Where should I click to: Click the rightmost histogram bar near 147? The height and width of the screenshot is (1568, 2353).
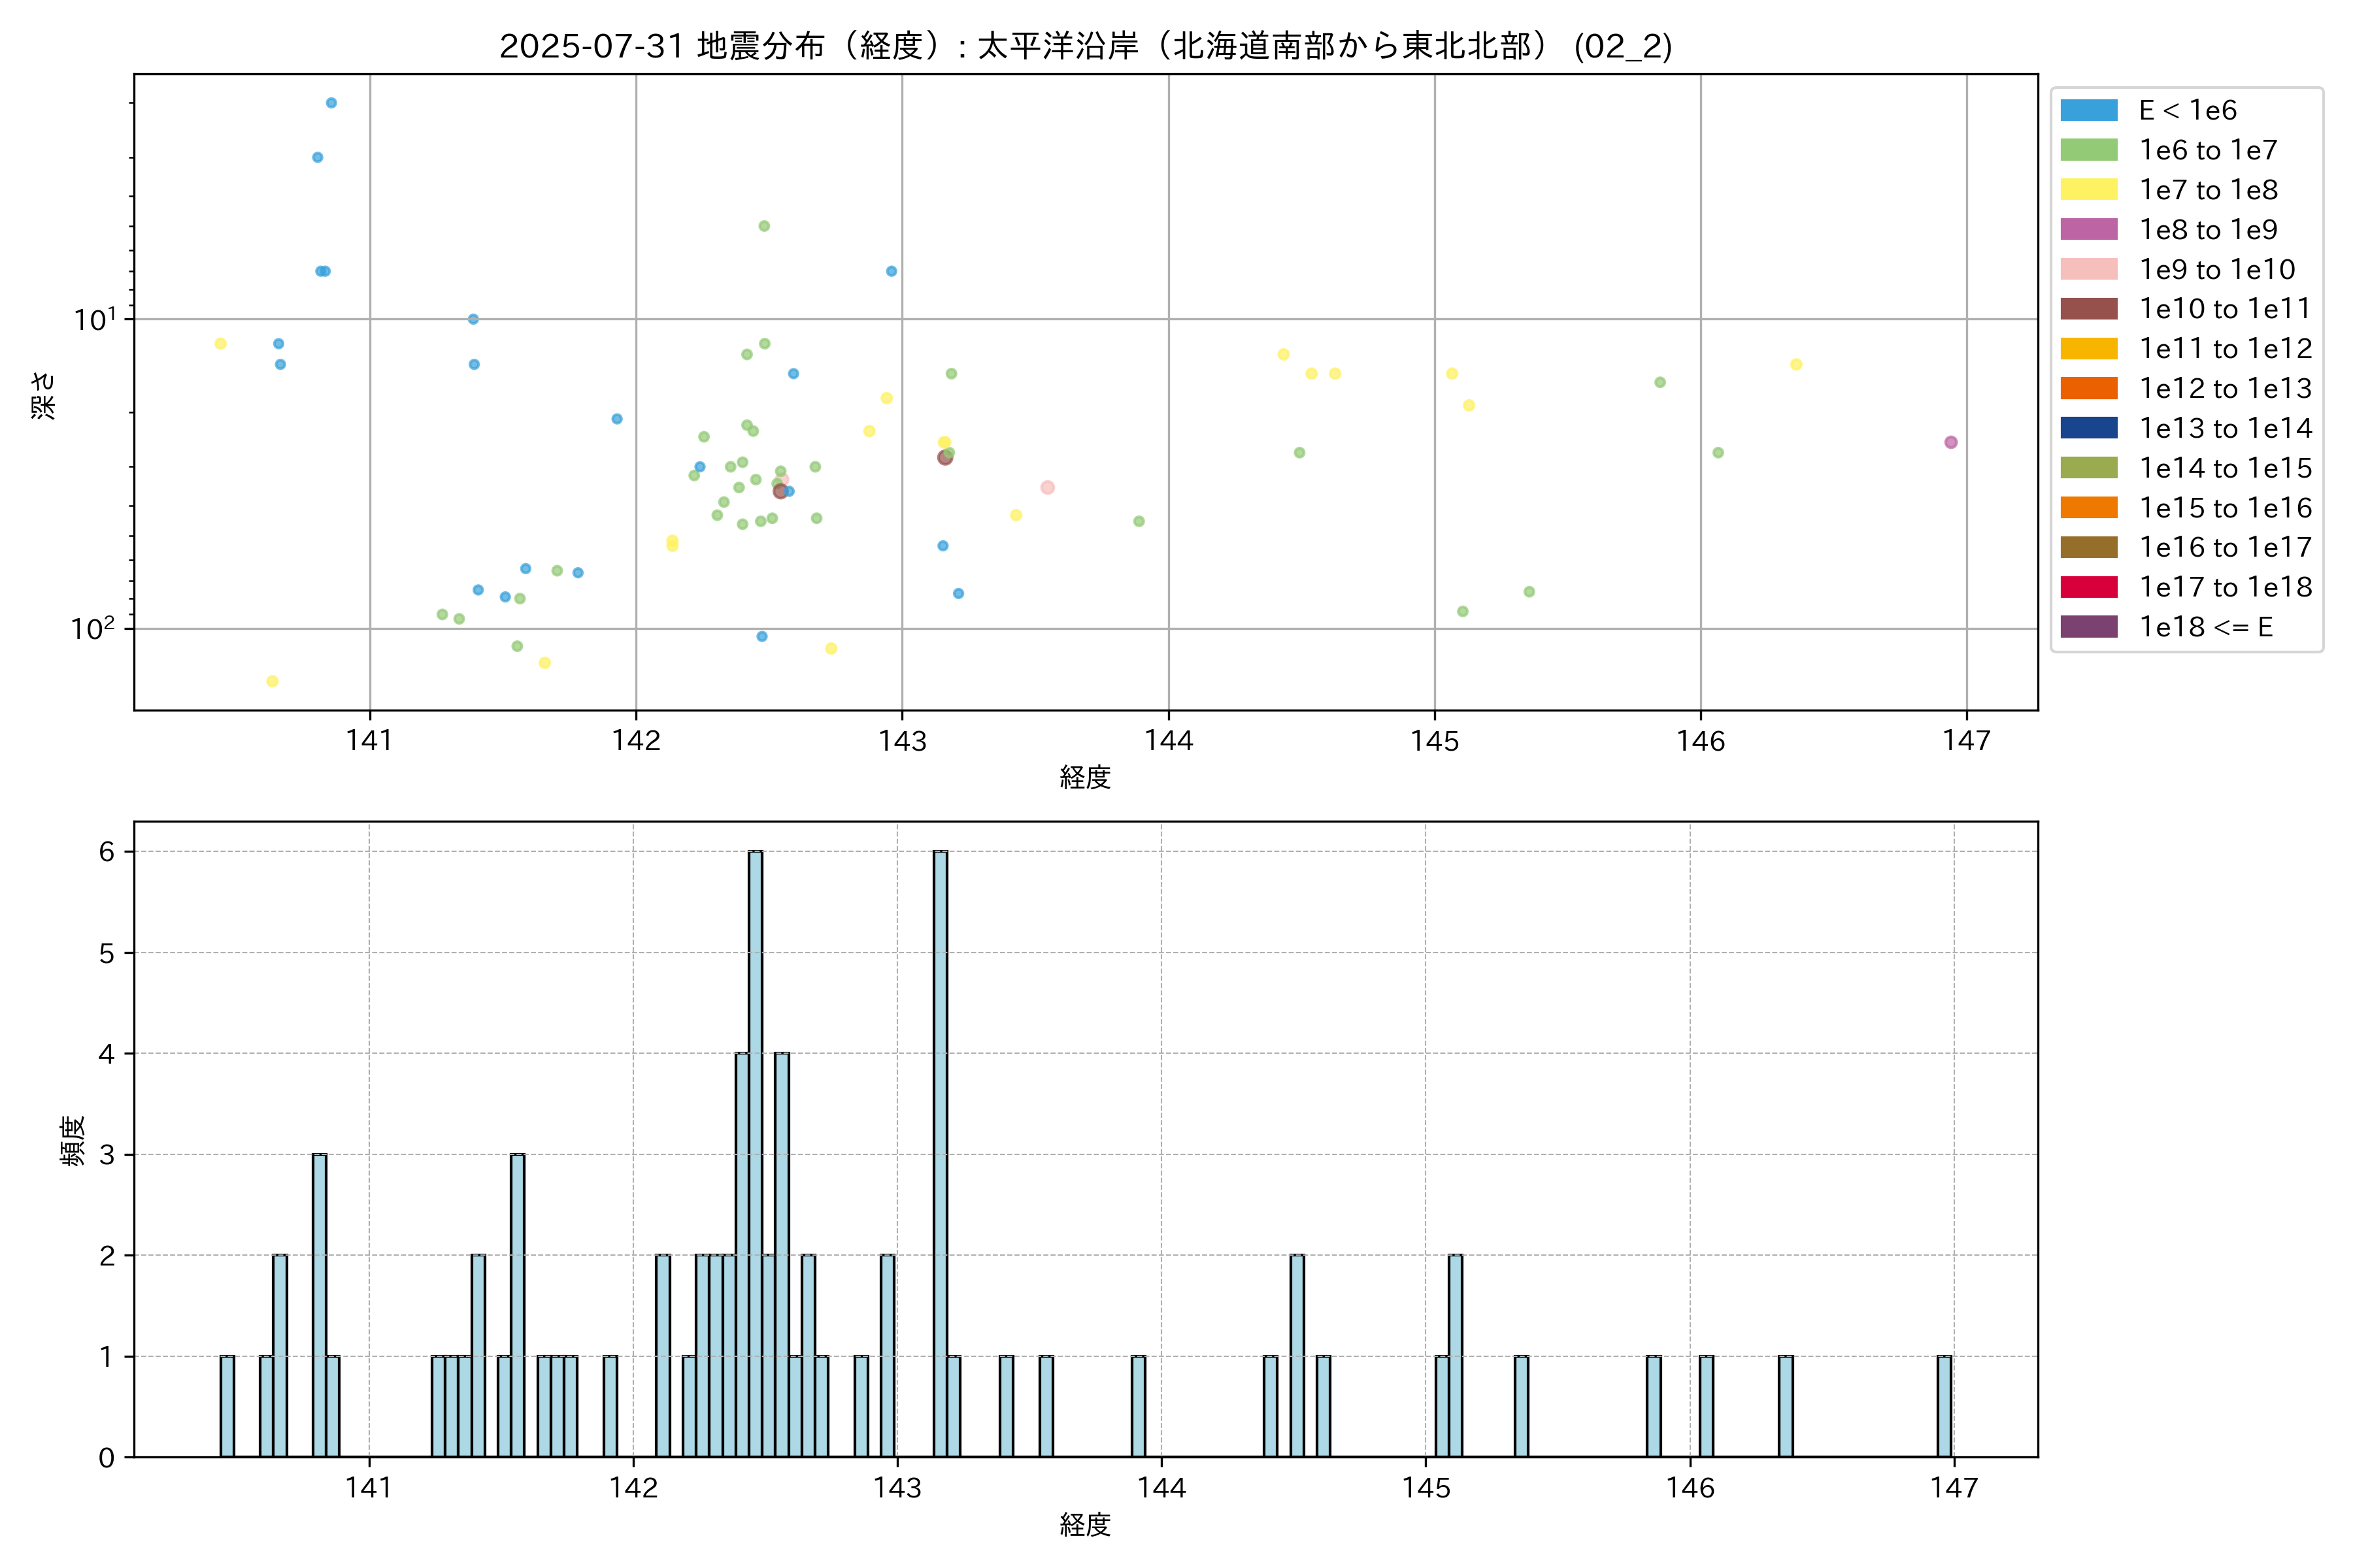1944,1405
